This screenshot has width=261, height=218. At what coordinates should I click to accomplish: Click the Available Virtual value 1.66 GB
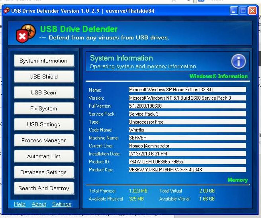(207, 199)
